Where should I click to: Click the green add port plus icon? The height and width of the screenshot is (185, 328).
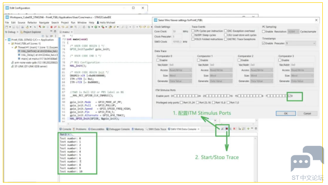click(248, 129)
